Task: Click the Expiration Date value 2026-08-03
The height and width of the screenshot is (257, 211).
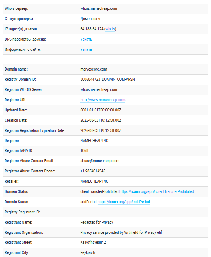Action: coord(101,130)
